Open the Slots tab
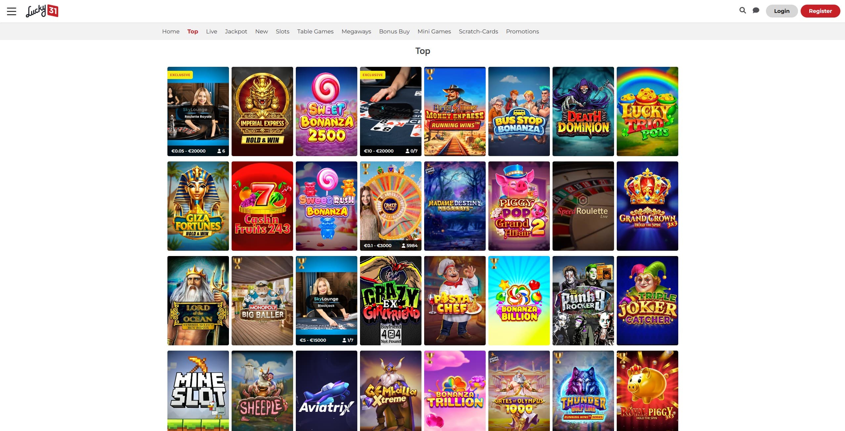 283,31
